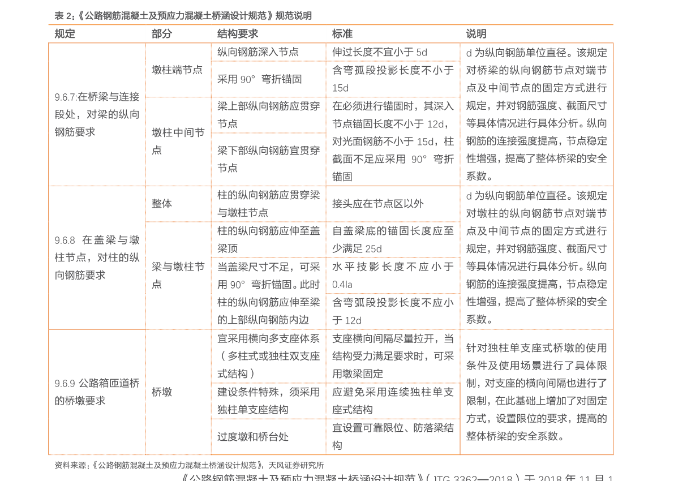Click the 资料来源 source line below table
The width and height of the screenshot is (674, 481).
[x=189, y=465]
